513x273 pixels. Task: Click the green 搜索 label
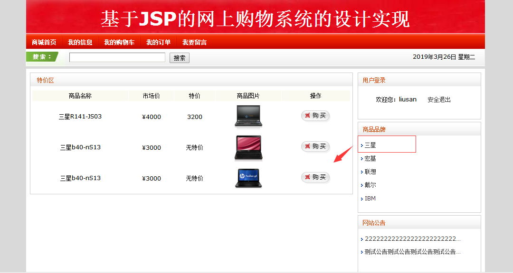42,57
